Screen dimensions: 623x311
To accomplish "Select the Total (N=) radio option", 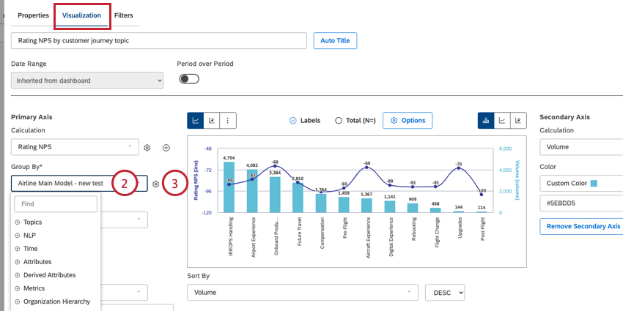I will 339,120.
